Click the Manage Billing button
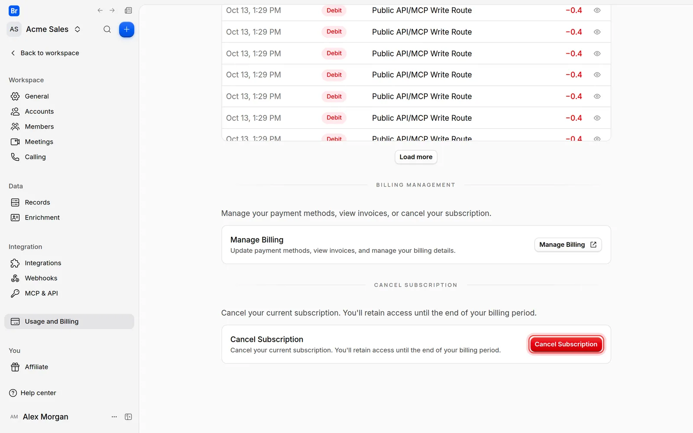Viewport: 693px width, 433px height. 568,245
